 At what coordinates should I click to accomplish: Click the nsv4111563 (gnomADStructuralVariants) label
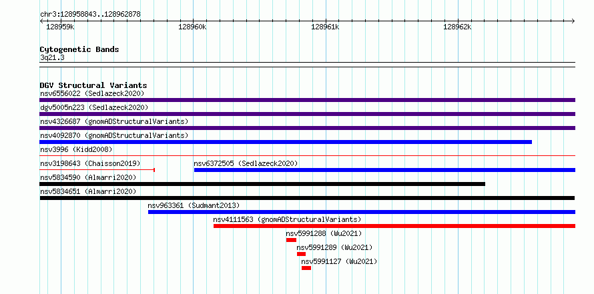click(287, 219)
